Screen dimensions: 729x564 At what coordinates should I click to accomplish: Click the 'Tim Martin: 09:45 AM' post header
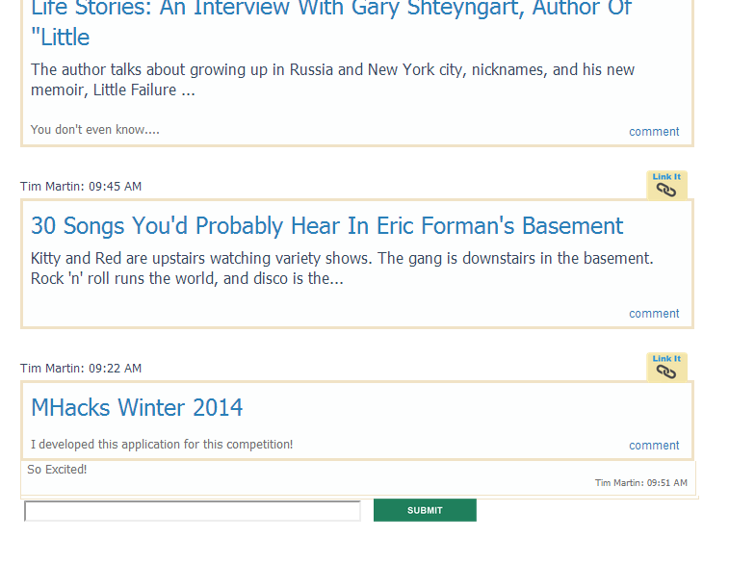click(x=81, y=187)
